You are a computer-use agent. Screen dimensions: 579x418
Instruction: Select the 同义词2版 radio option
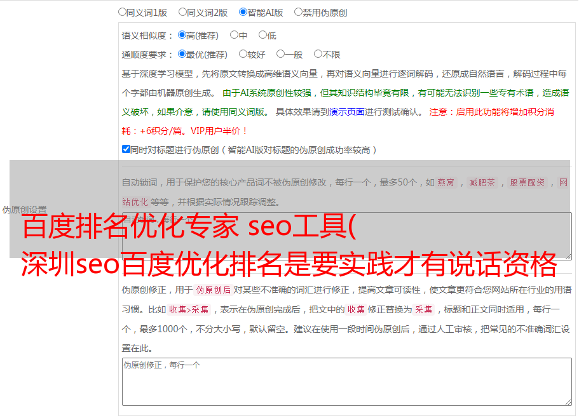click(182, 12)
